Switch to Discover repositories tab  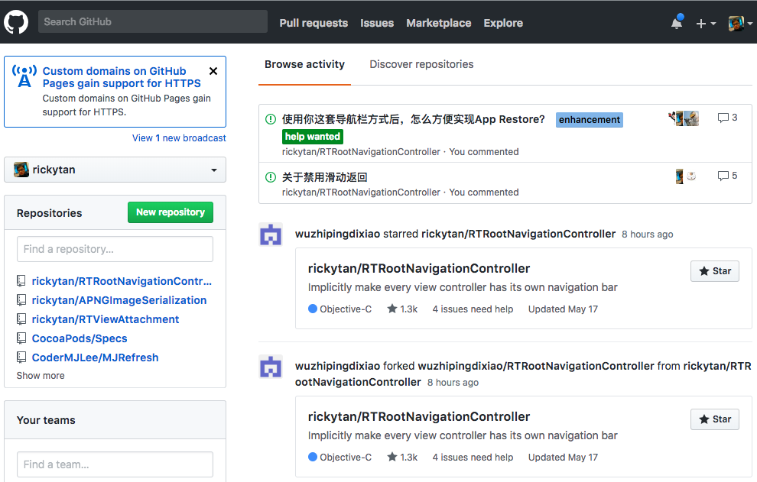click(x=421, y=64)
